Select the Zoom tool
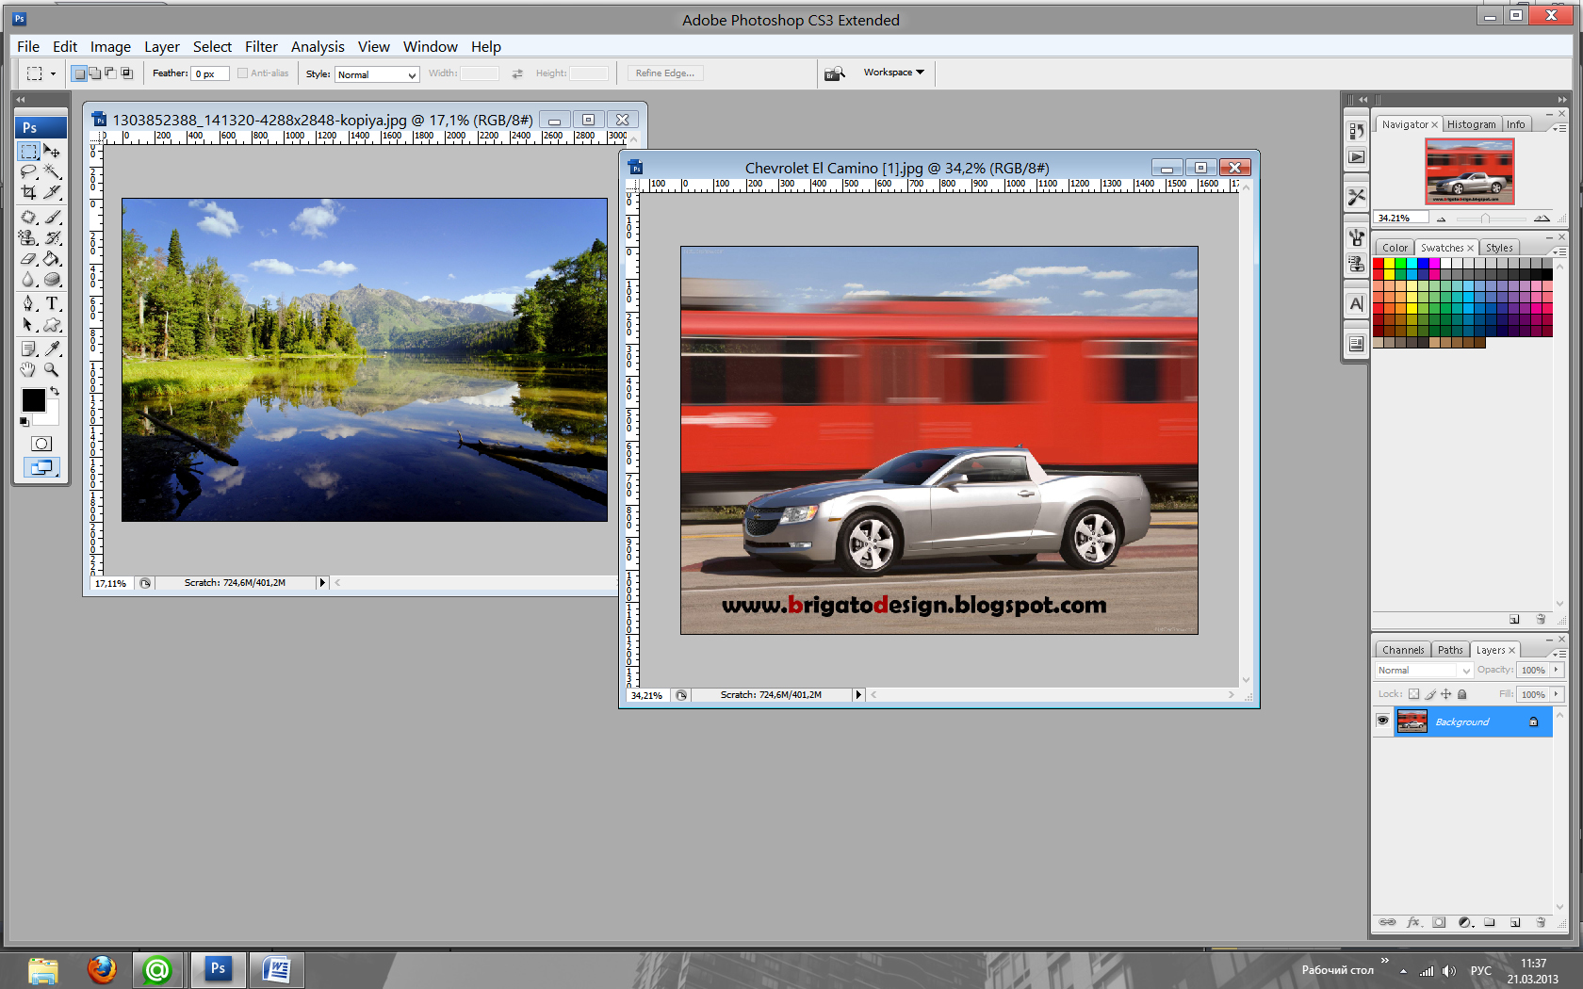This screenshot has height=989, width=1583. tap(52, 369)
